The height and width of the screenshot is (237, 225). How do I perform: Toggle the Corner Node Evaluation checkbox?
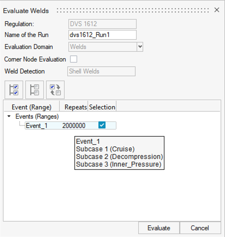(74, 59)
